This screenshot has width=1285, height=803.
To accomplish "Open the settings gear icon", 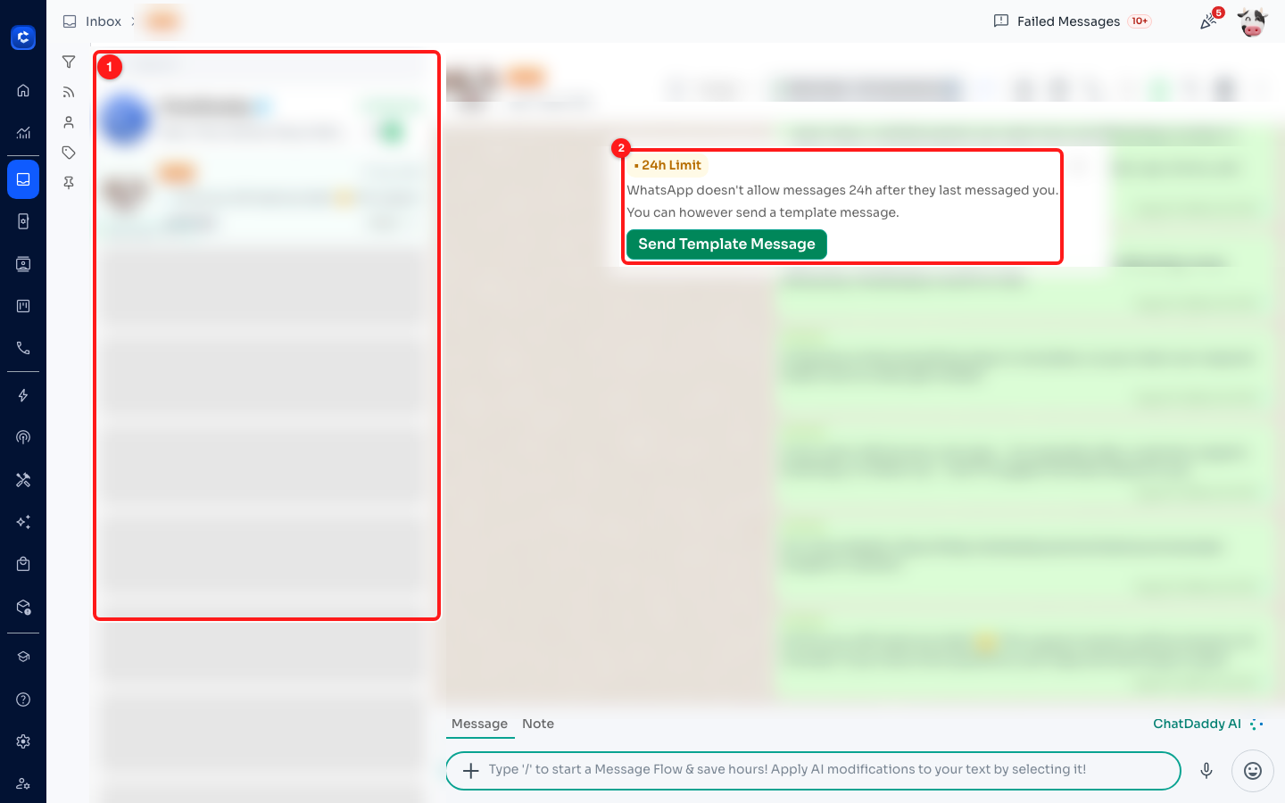I will pyautogui.click(x=23, y=741).
